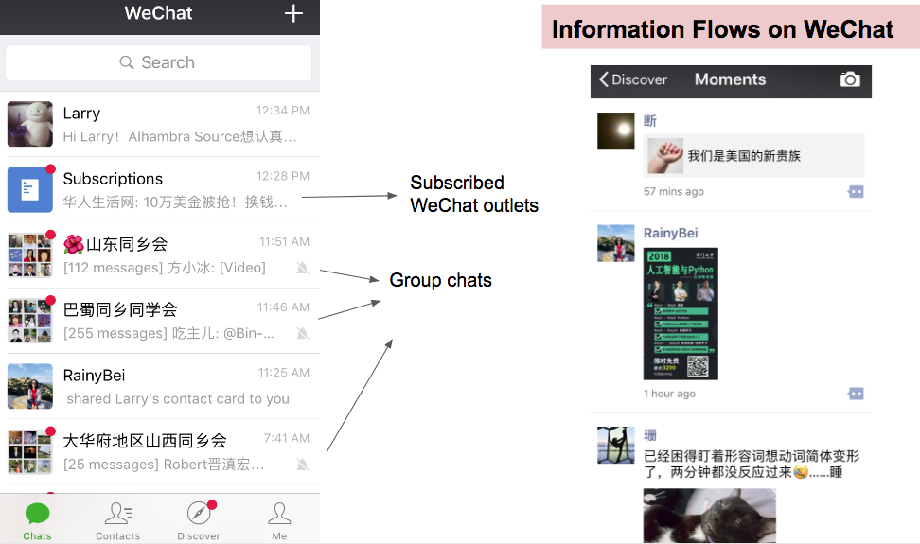The width and height of the screenshot is (920, 544).
Task: Open the 大华府地区山西同乡会 group avatar
Action: click(x=30, y=452)
